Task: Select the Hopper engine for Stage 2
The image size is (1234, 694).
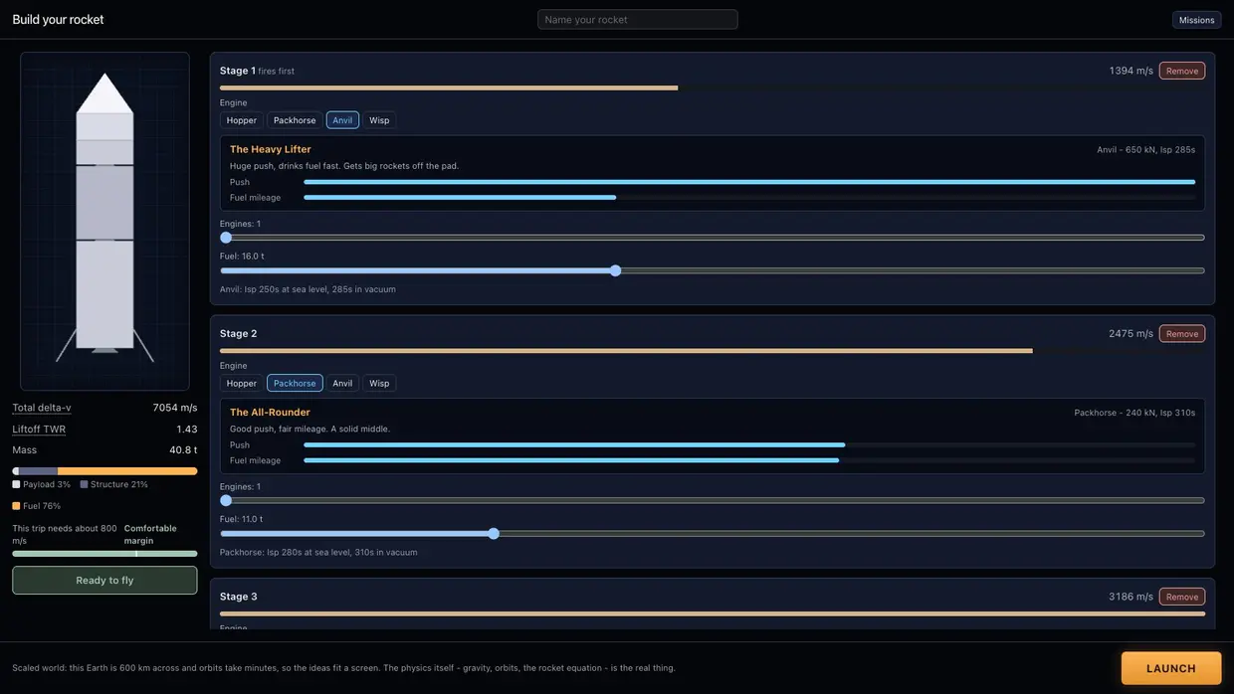Action: (242, 383)
